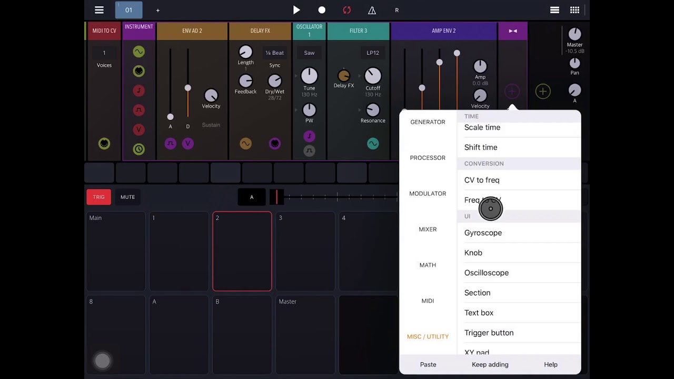Click the purple gate input of Env AD 2
The width and height of the screenshot is (674, 379).
(x=170, y=144)
